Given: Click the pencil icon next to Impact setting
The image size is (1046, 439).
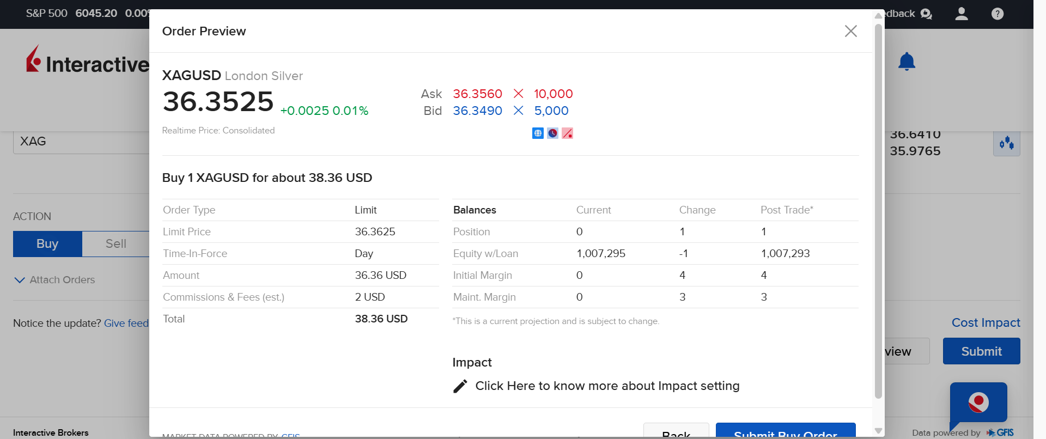Looking at the screenshot, I should pyautogui.click(x=460, y=386).
